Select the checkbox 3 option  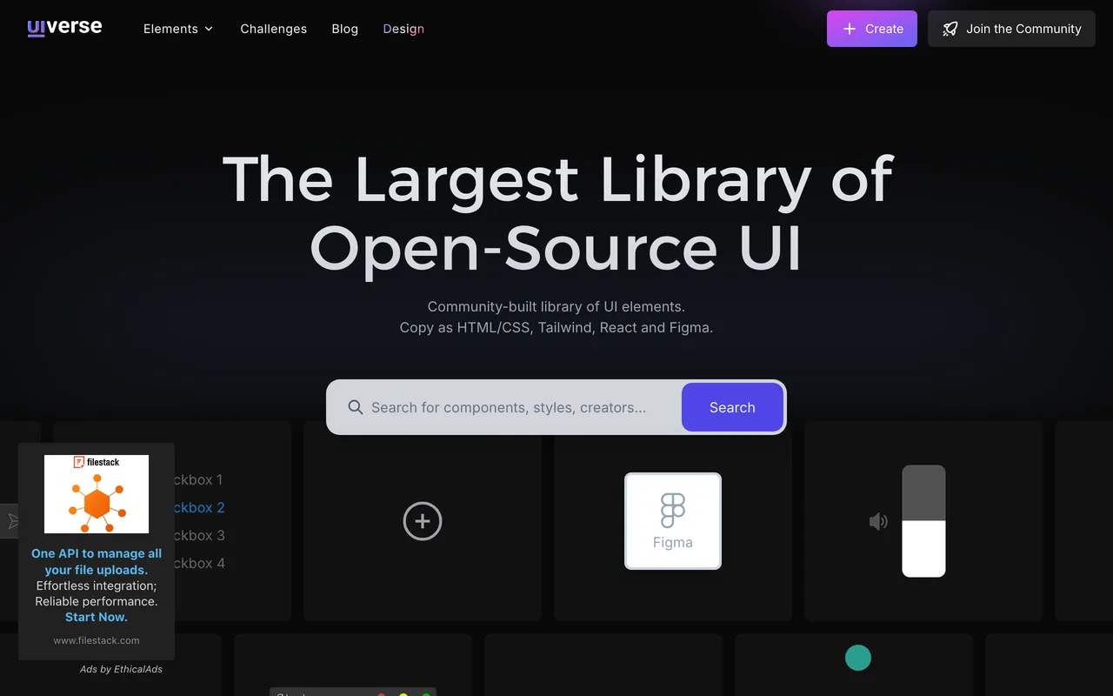(x=199, y=535)
